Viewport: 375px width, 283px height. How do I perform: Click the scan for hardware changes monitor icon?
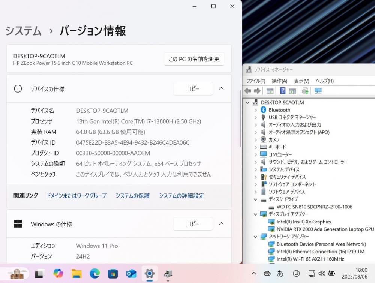pyautogui.click(x=318, y=91)
